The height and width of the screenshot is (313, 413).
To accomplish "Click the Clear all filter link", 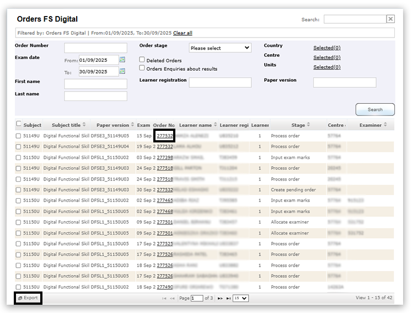I will click(183, 33).
